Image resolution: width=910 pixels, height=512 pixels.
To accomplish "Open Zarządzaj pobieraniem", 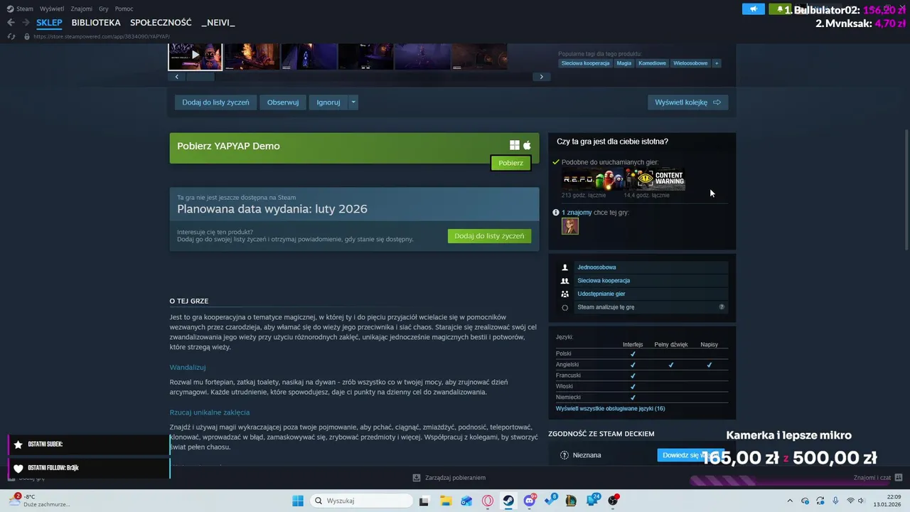I will [x=449, y=478].
